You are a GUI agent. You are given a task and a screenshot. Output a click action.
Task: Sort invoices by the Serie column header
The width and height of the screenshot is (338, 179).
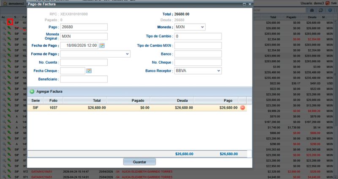click(35, 100)
